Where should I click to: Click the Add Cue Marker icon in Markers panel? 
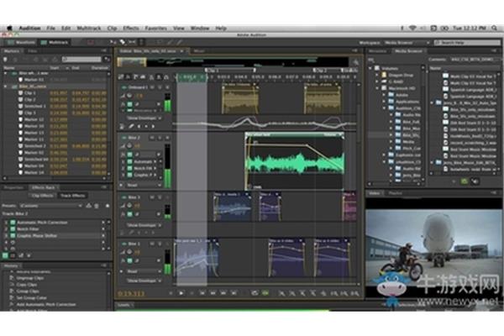(x=5, y=60)
